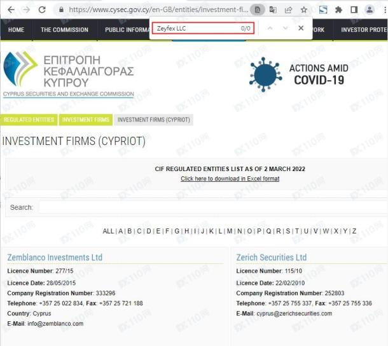Click the URL text in the address bar

click(158, 10)
